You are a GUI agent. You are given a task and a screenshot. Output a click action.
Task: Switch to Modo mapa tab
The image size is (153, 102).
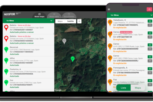click(x=40, y=15)
